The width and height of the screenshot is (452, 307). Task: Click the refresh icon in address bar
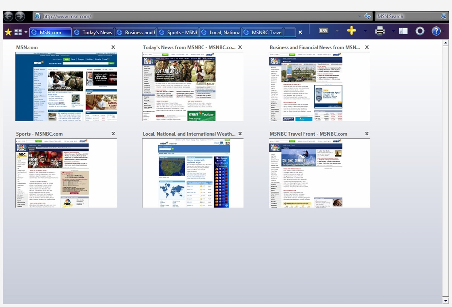(368, 16)
